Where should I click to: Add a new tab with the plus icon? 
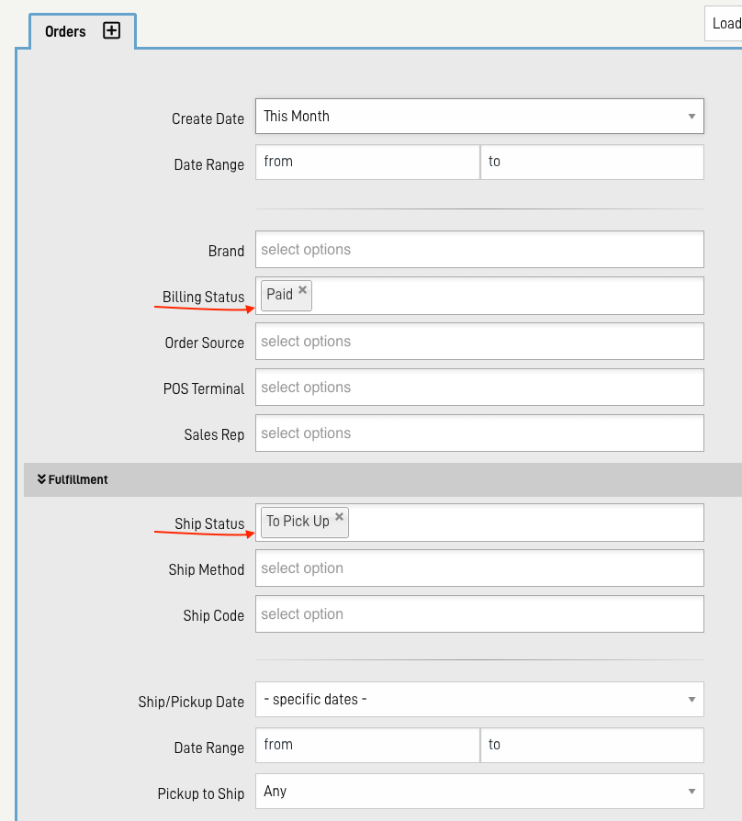[111, 30]
